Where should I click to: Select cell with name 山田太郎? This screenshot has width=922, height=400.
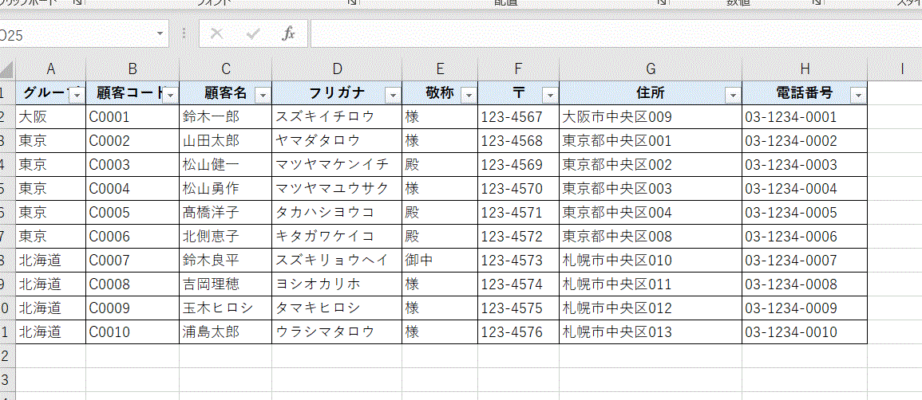tap(225, 141)
